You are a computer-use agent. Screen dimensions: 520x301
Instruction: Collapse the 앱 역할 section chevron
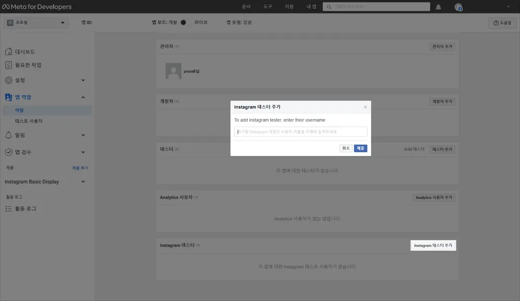pyautogui.click(x=83, y=97)
